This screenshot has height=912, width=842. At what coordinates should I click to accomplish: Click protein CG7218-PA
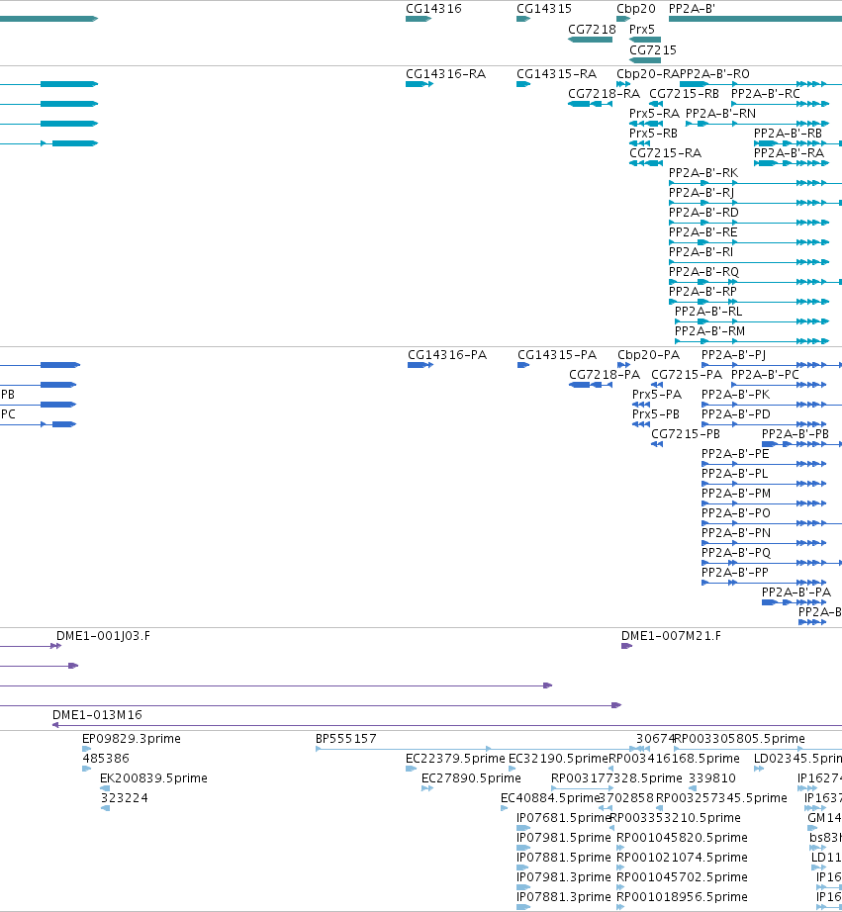tap(605, 375)
